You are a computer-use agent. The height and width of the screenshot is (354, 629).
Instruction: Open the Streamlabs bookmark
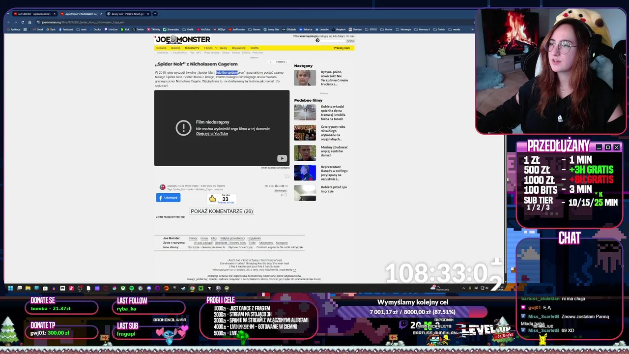point(171,29)
